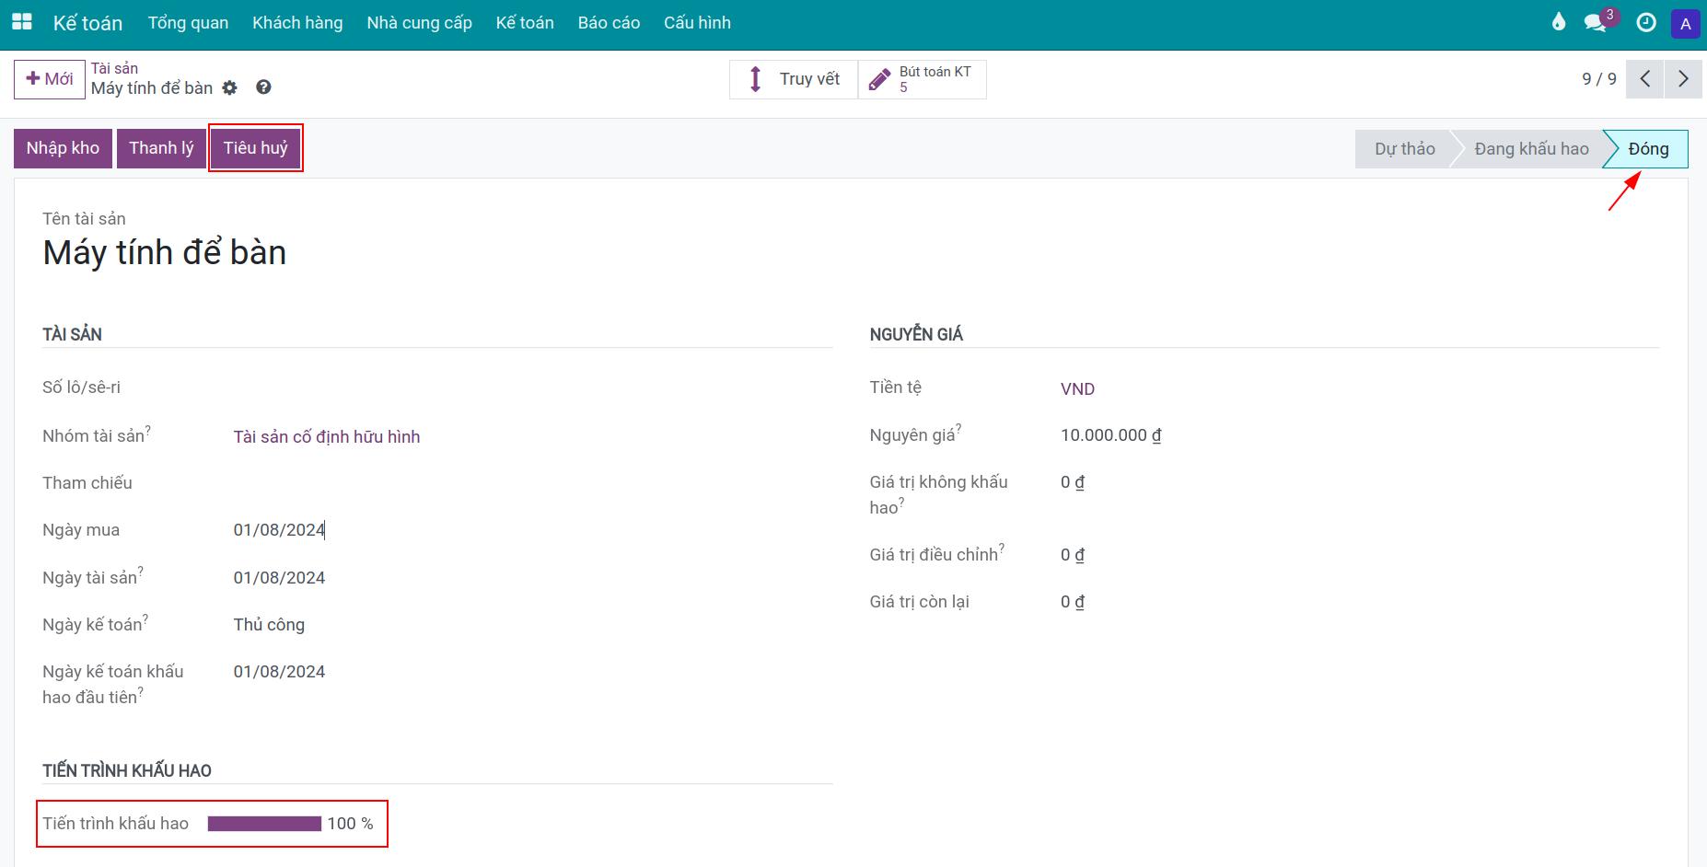This screenshot has height=867, width=1707.
Task: Click the Thủ công accounting date value
Action: tap(269, 625)
